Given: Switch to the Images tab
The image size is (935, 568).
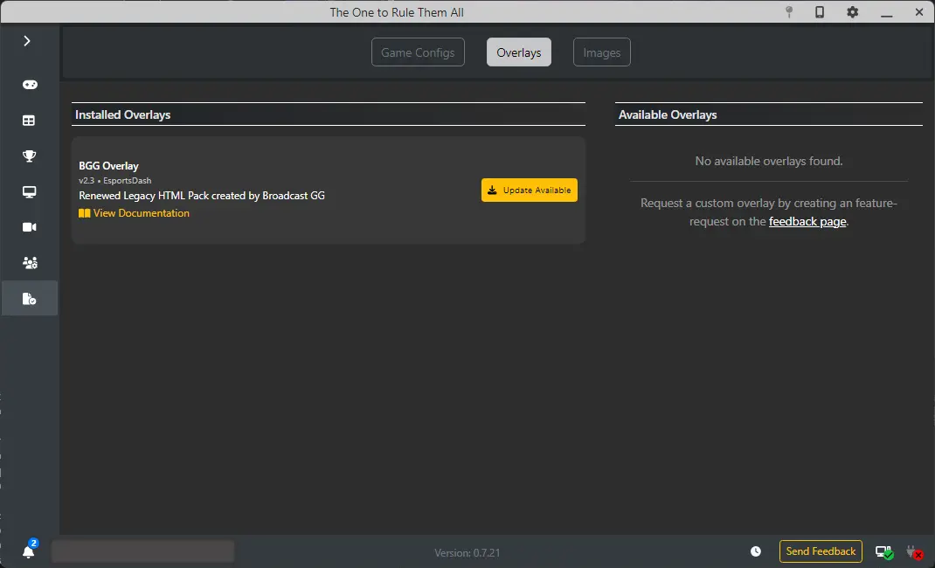Looking at the screenshot, I should click(x=601, y=52).
